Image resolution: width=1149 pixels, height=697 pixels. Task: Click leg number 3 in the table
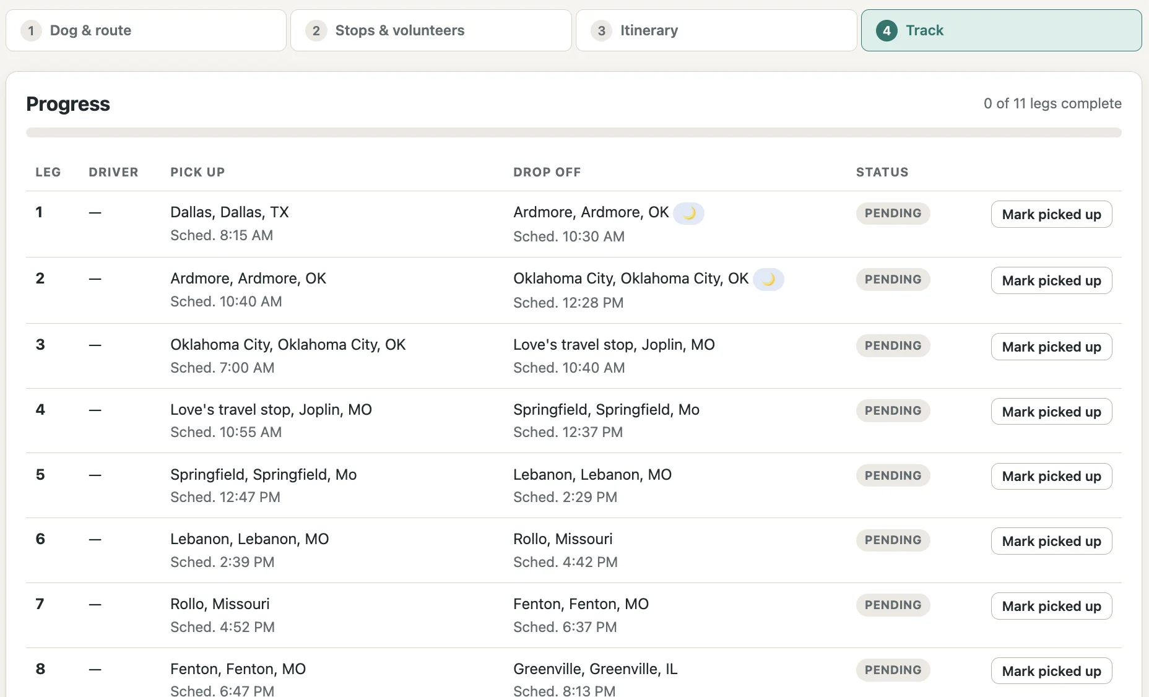click(x=40, y=345)
